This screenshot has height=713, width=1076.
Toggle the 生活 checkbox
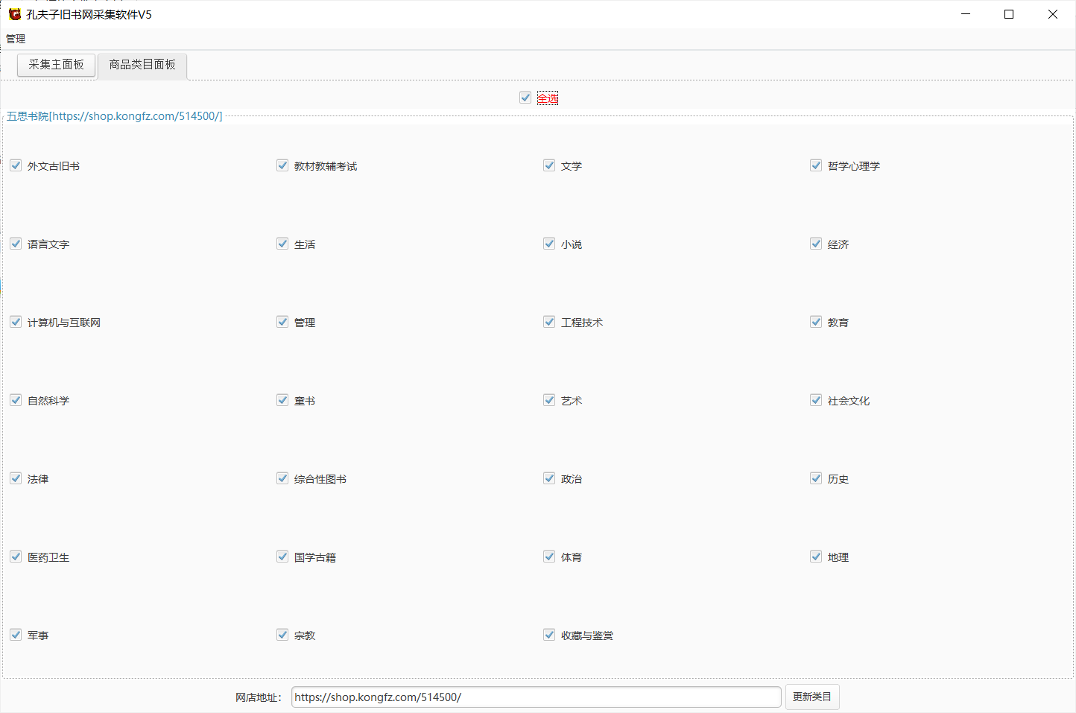click(282, 244)
